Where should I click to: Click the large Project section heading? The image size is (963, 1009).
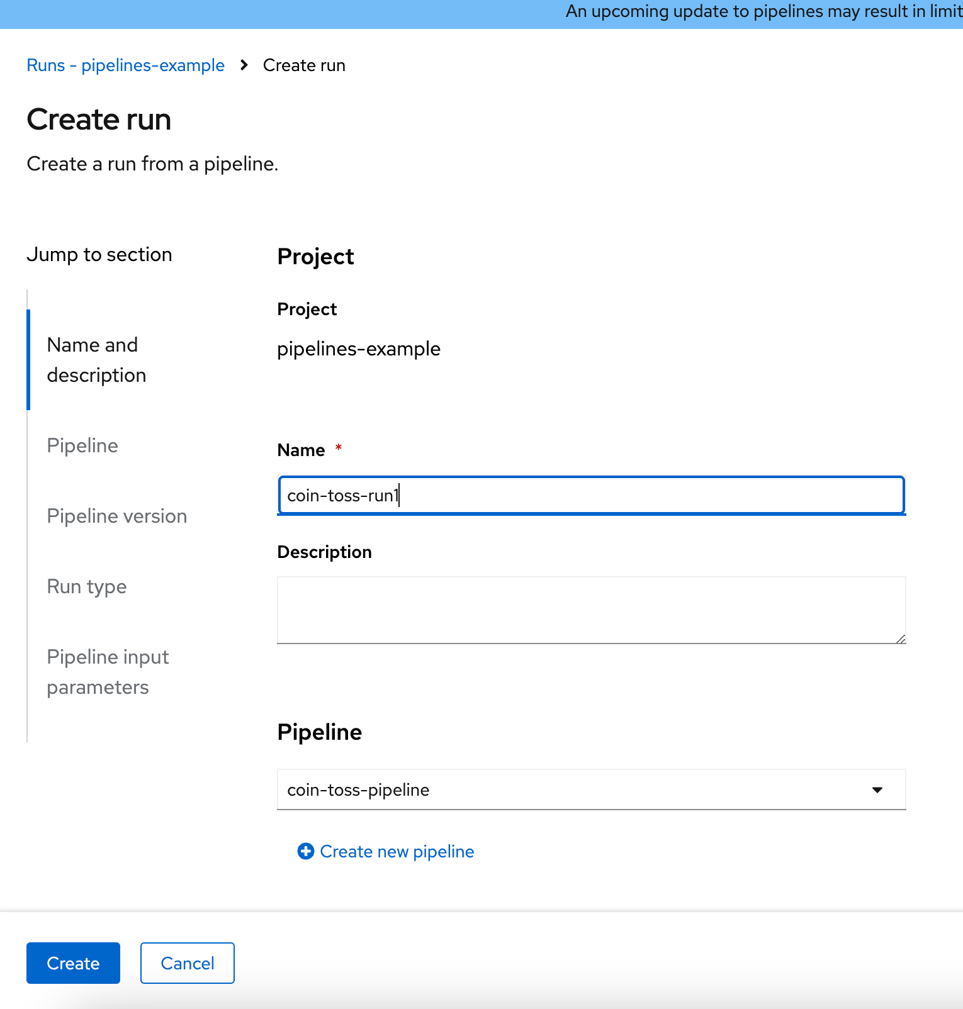(x=315, y=257)
